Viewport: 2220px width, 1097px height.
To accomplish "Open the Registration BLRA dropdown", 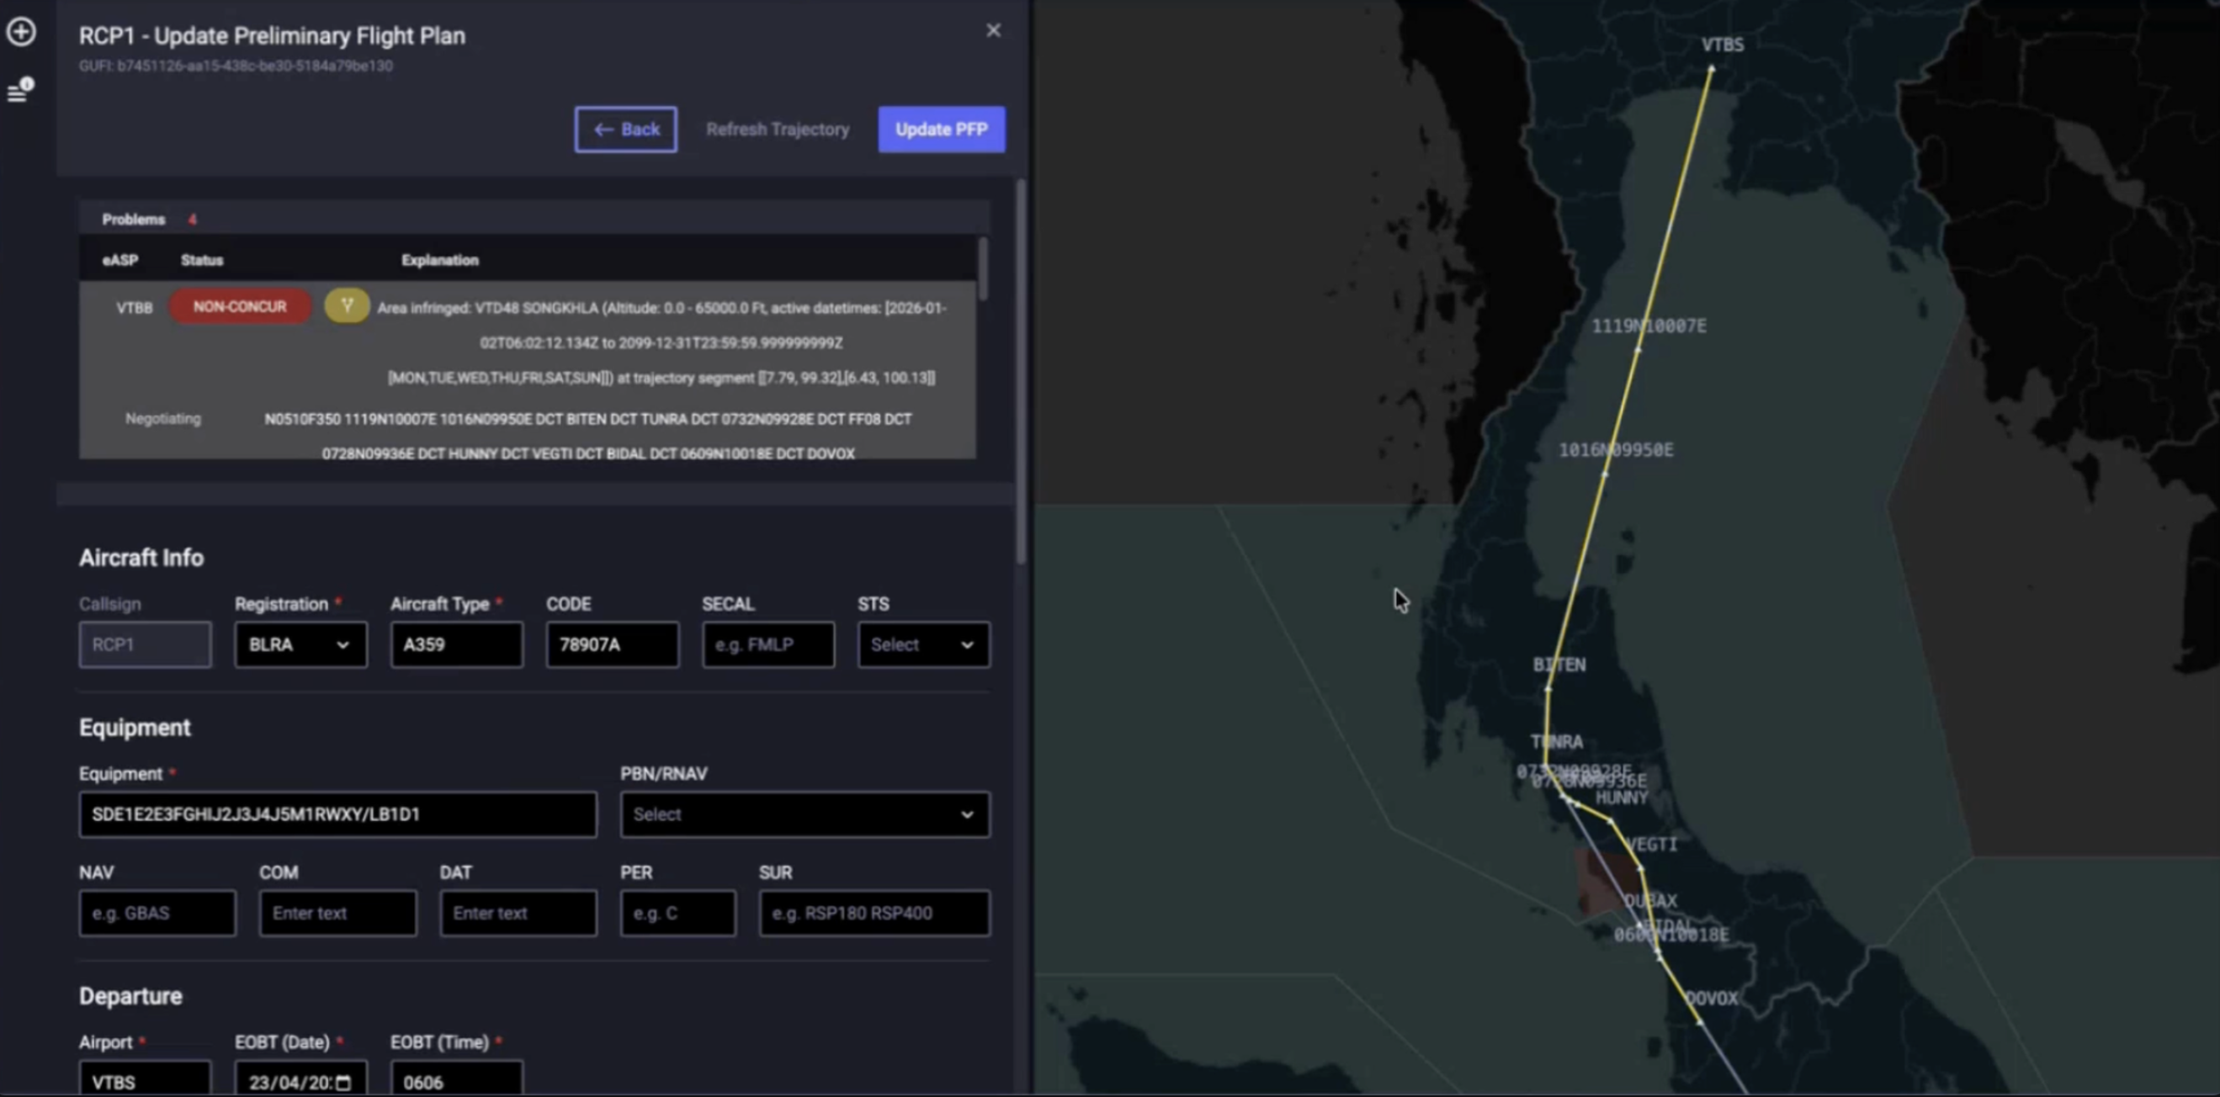I will 300,644.
